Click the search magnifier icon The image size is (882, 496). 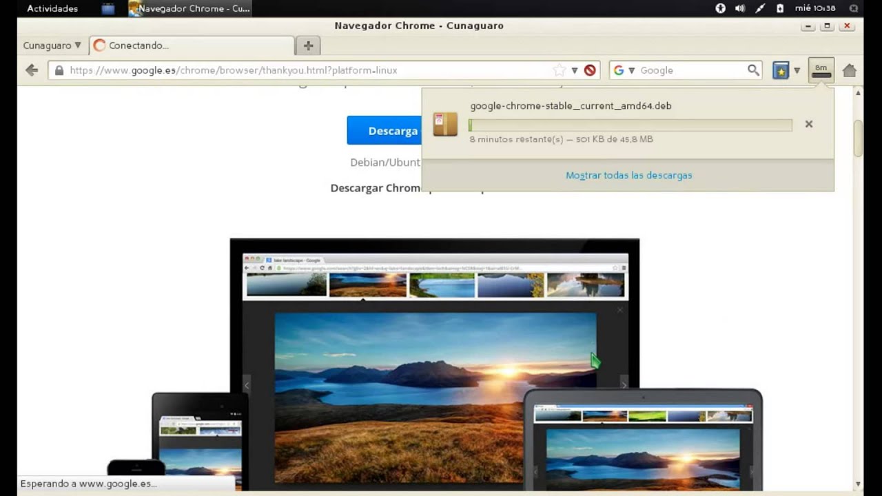pos(753,70)
